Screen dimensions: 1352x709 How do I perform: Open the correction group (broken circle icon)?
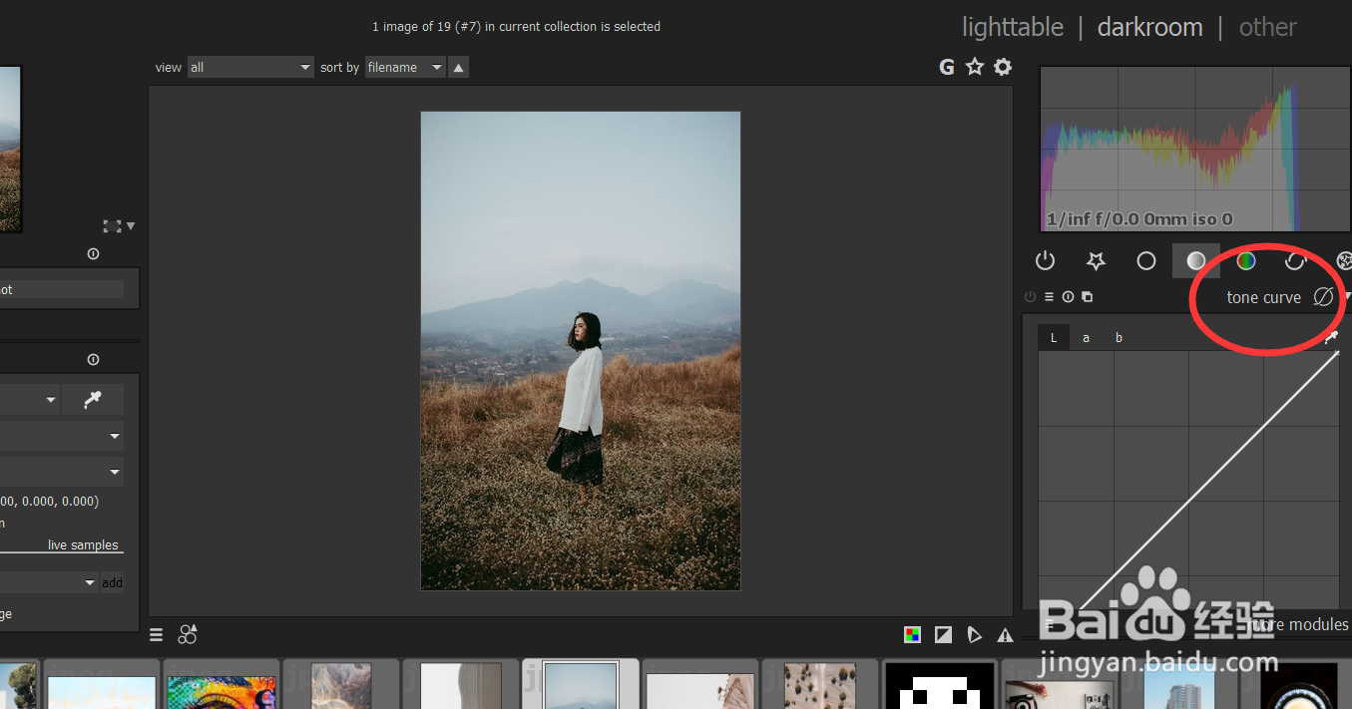click(1295, 261)
